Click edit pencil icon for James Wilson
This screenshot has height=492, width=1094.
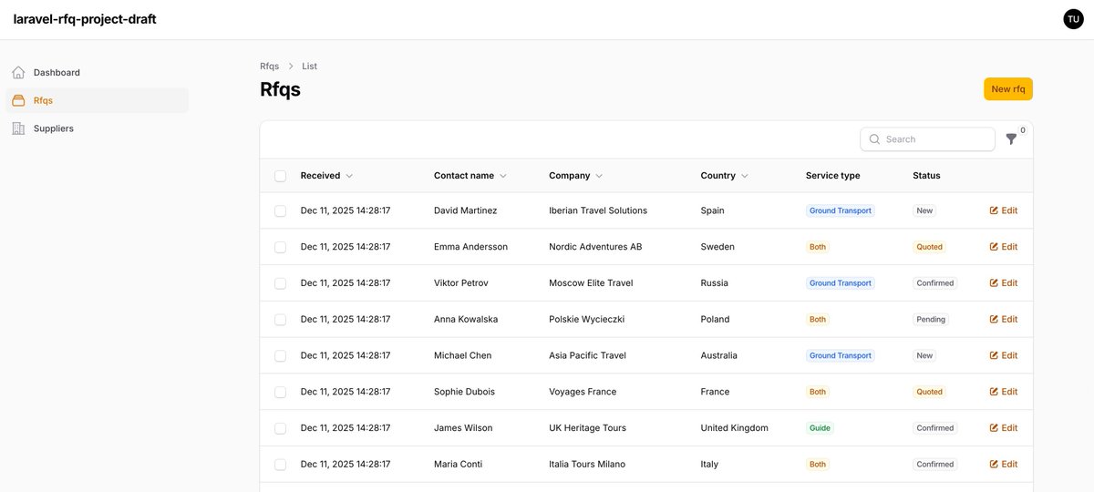coord(994,428)
